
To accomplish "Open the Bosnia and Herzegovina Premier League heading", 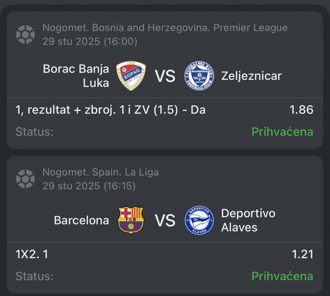I will coord(165,28).
